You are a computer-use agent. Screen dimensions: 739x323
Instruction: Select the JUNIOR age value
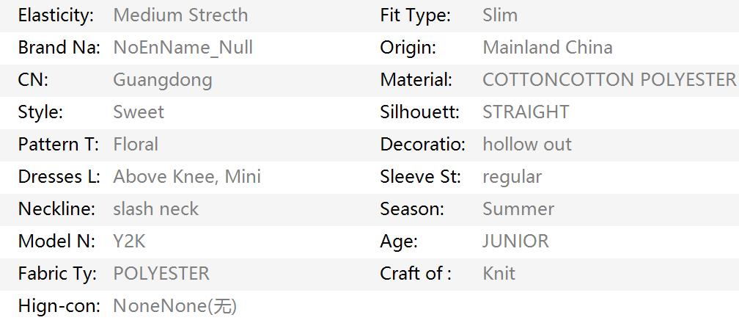(515, 242)
